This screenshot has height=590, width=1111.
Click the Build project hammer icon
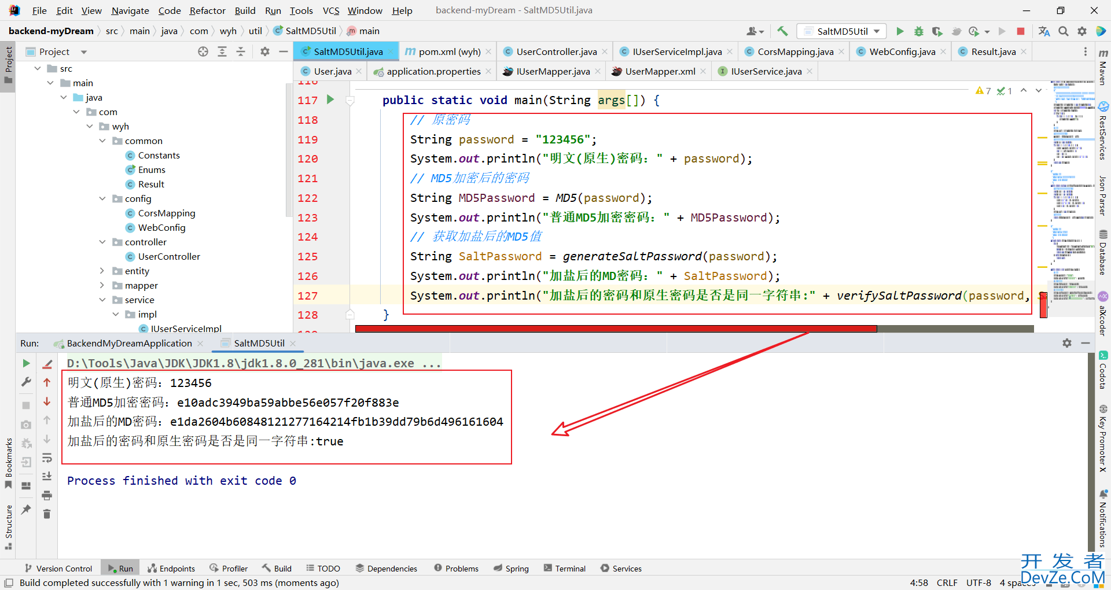click(782, 31)
